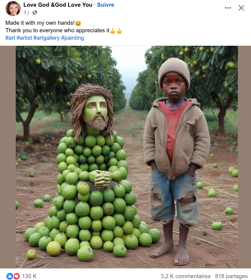Click the red heart love reaction icon
Viewport: 251px width, 280px height.
(16, 276)
